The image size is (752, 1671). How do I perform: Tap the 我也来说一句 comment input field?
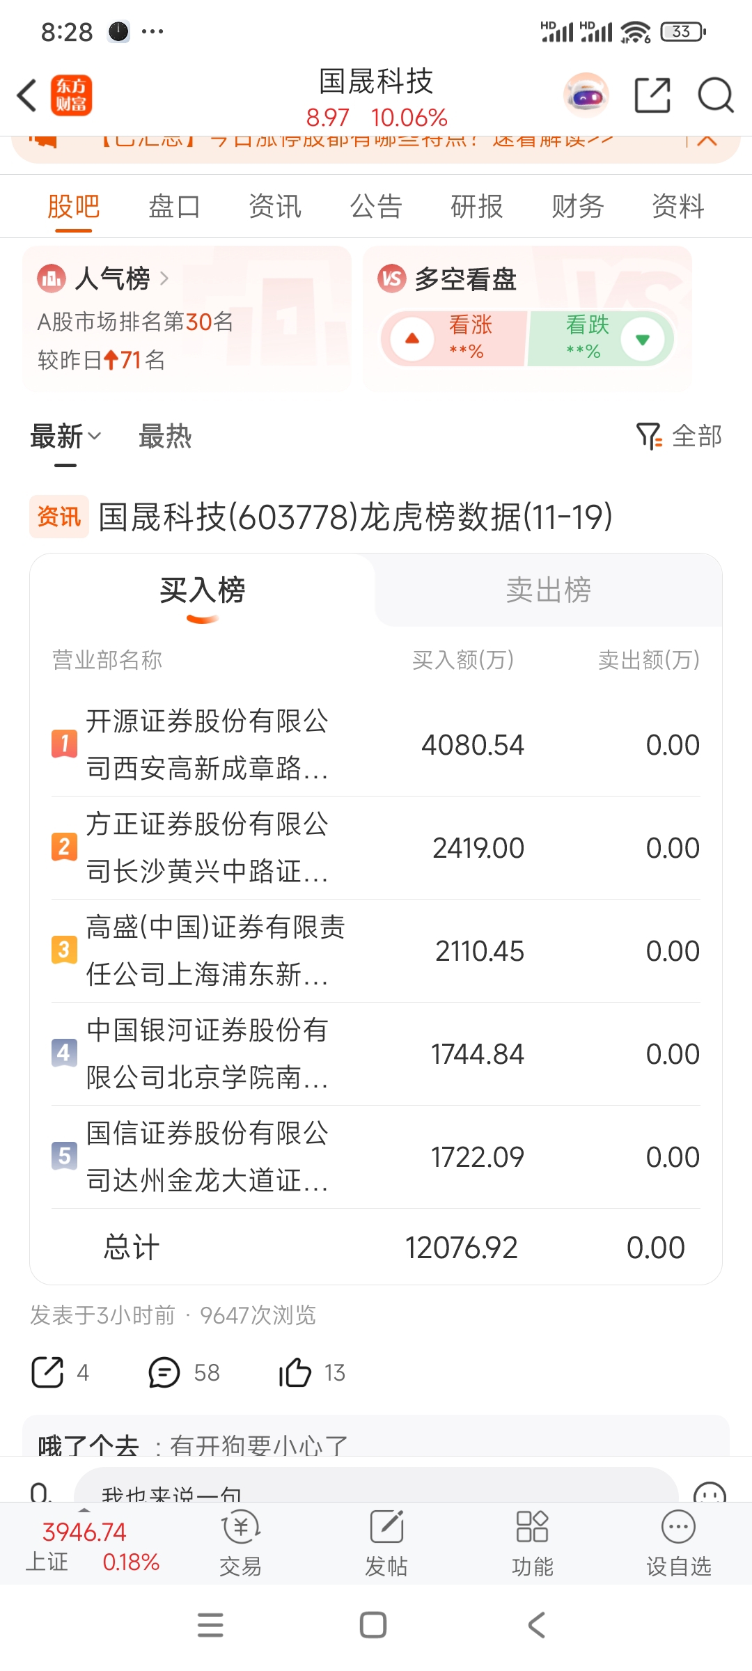click(376, 1489)
